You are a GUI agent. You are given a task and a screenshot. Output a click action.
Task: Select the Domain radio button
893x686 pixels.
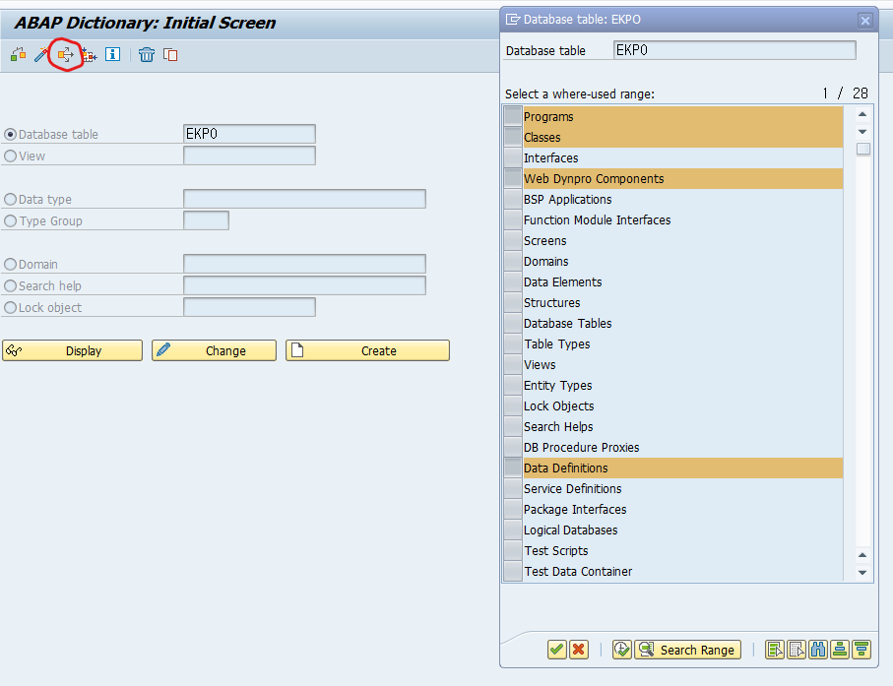[x=10, y=264]
